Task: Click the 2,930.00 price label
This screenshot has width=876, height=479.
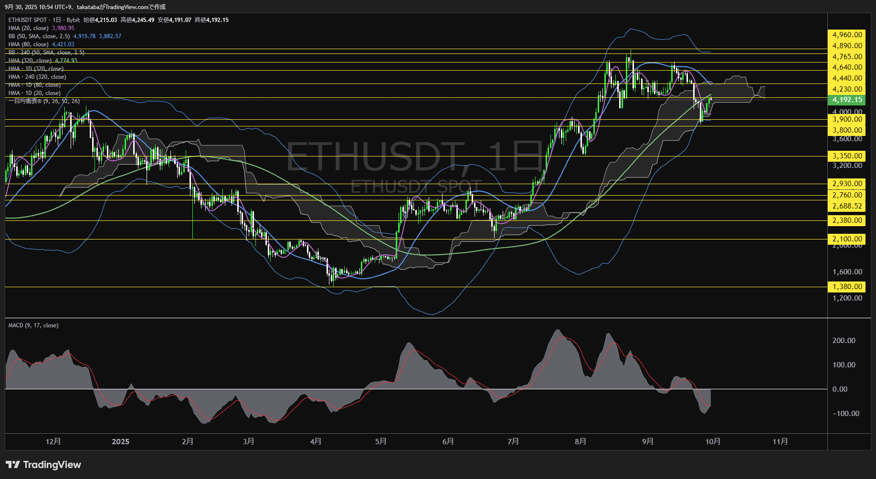Action: click(x=847, y=184)
